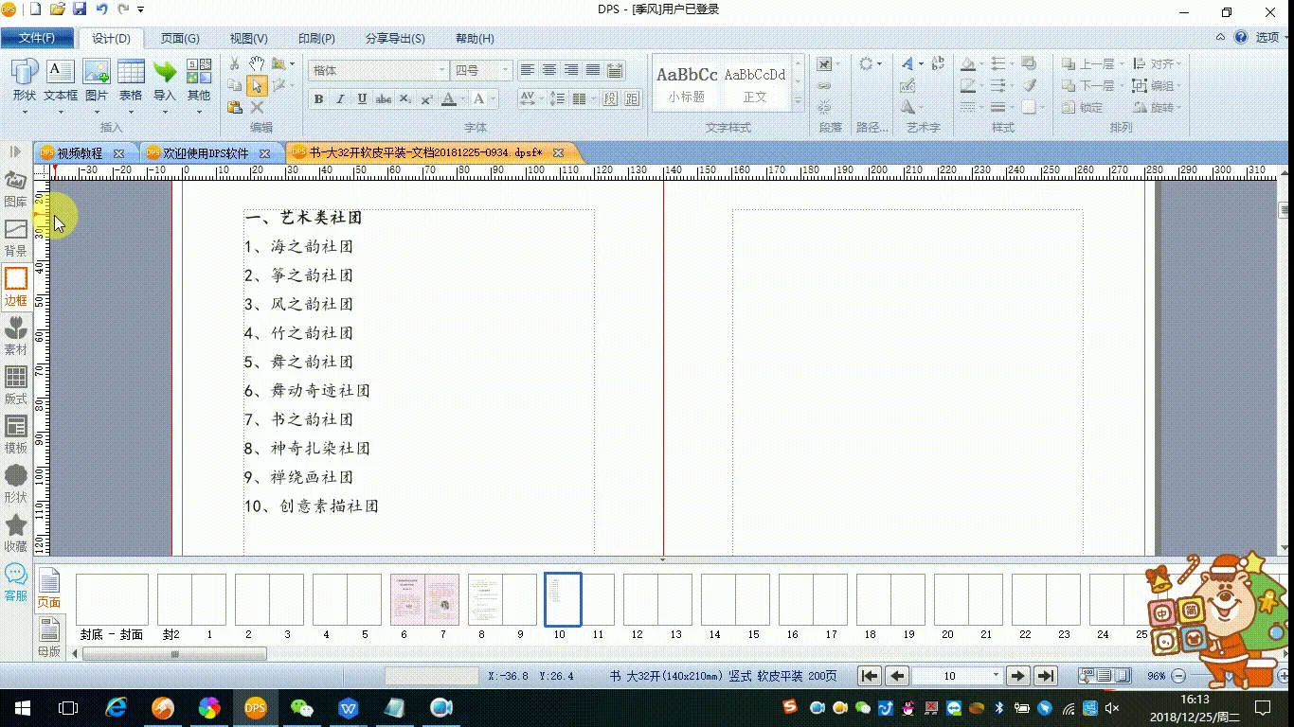Insert a 文本框 text box

coord(61,80)
